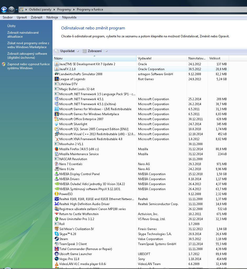Viewport: 247px width, 269px height.
Task: Select the Steam program icon
Action: [x=57, y=239]
